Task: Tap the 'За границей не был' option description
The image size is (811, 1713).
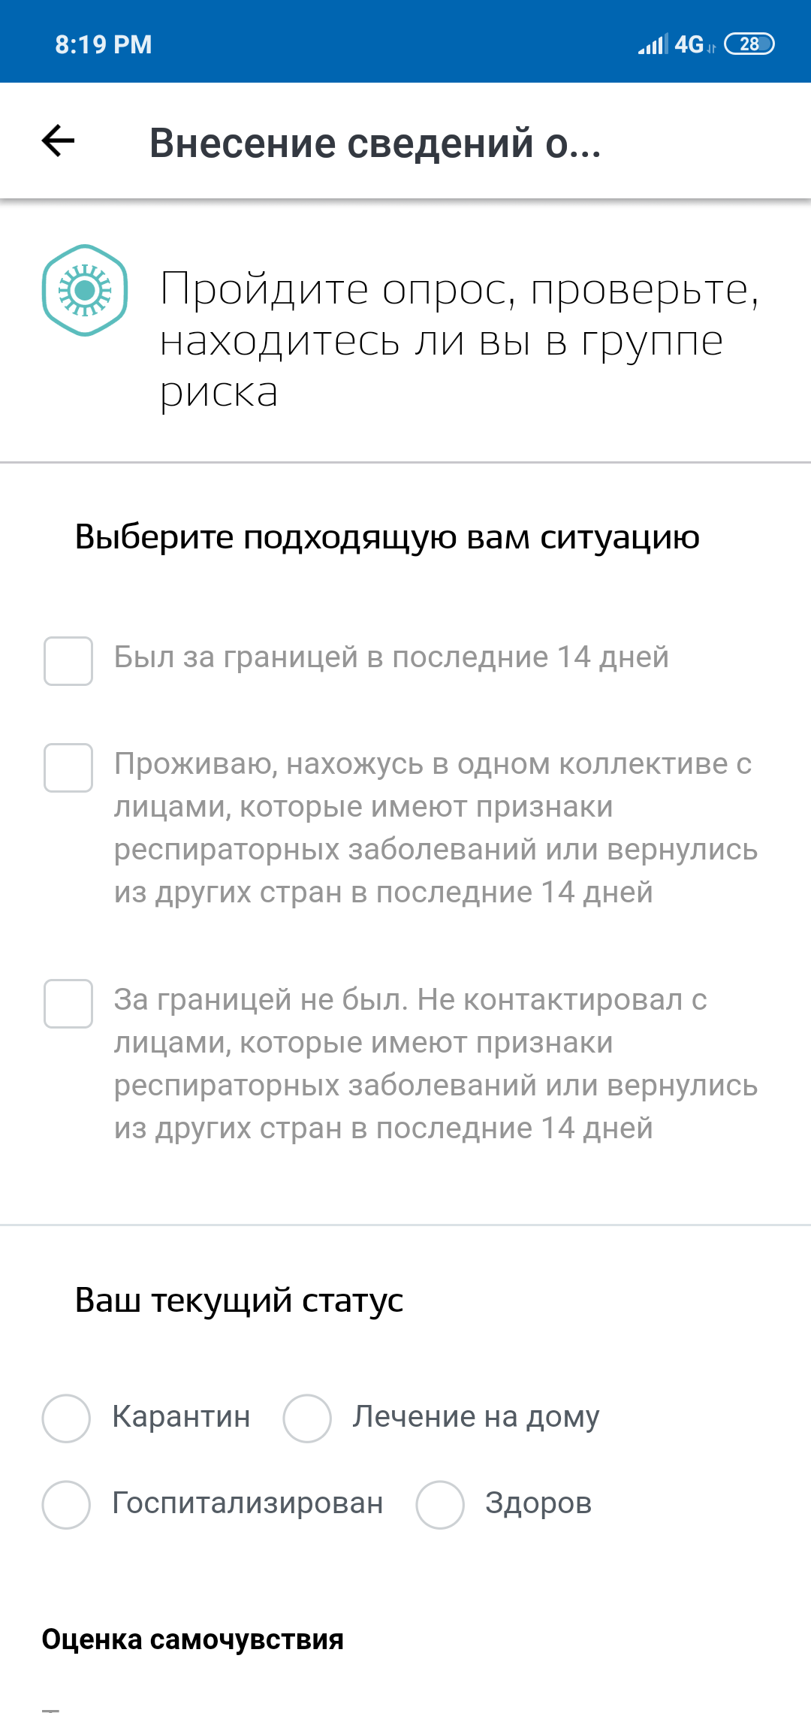Action: click(436, 1064)
